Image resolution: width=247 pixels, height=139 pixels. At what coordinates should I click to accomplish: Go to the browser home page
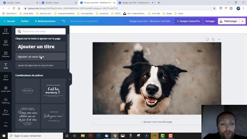pyautogui.click(x=19, y=8)
